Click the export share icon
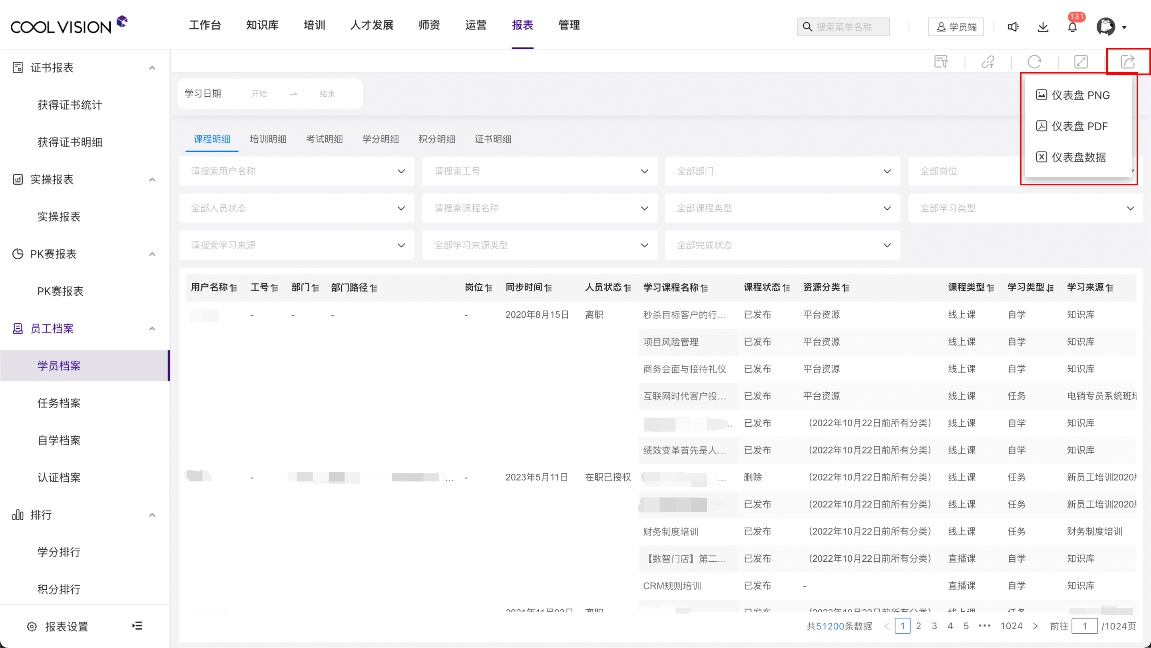The image size is (1151, 648). point(1128,62)
